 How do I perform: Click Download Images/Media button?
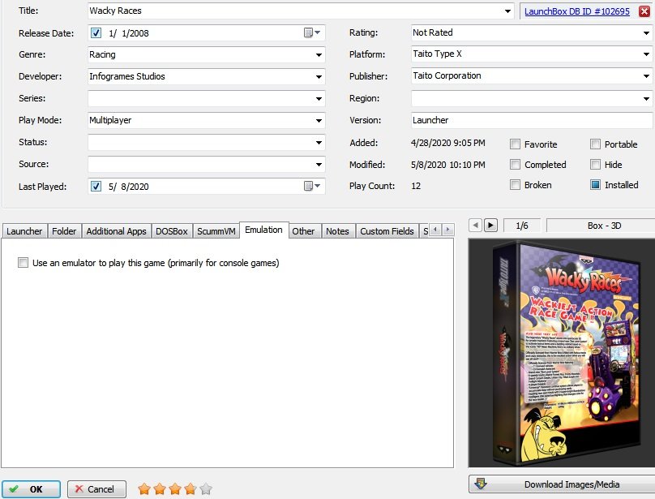[x=562, y=484]
